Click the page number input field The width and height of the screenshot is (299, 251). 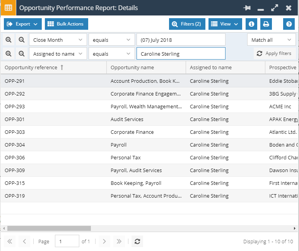click(x=67, y=241)
